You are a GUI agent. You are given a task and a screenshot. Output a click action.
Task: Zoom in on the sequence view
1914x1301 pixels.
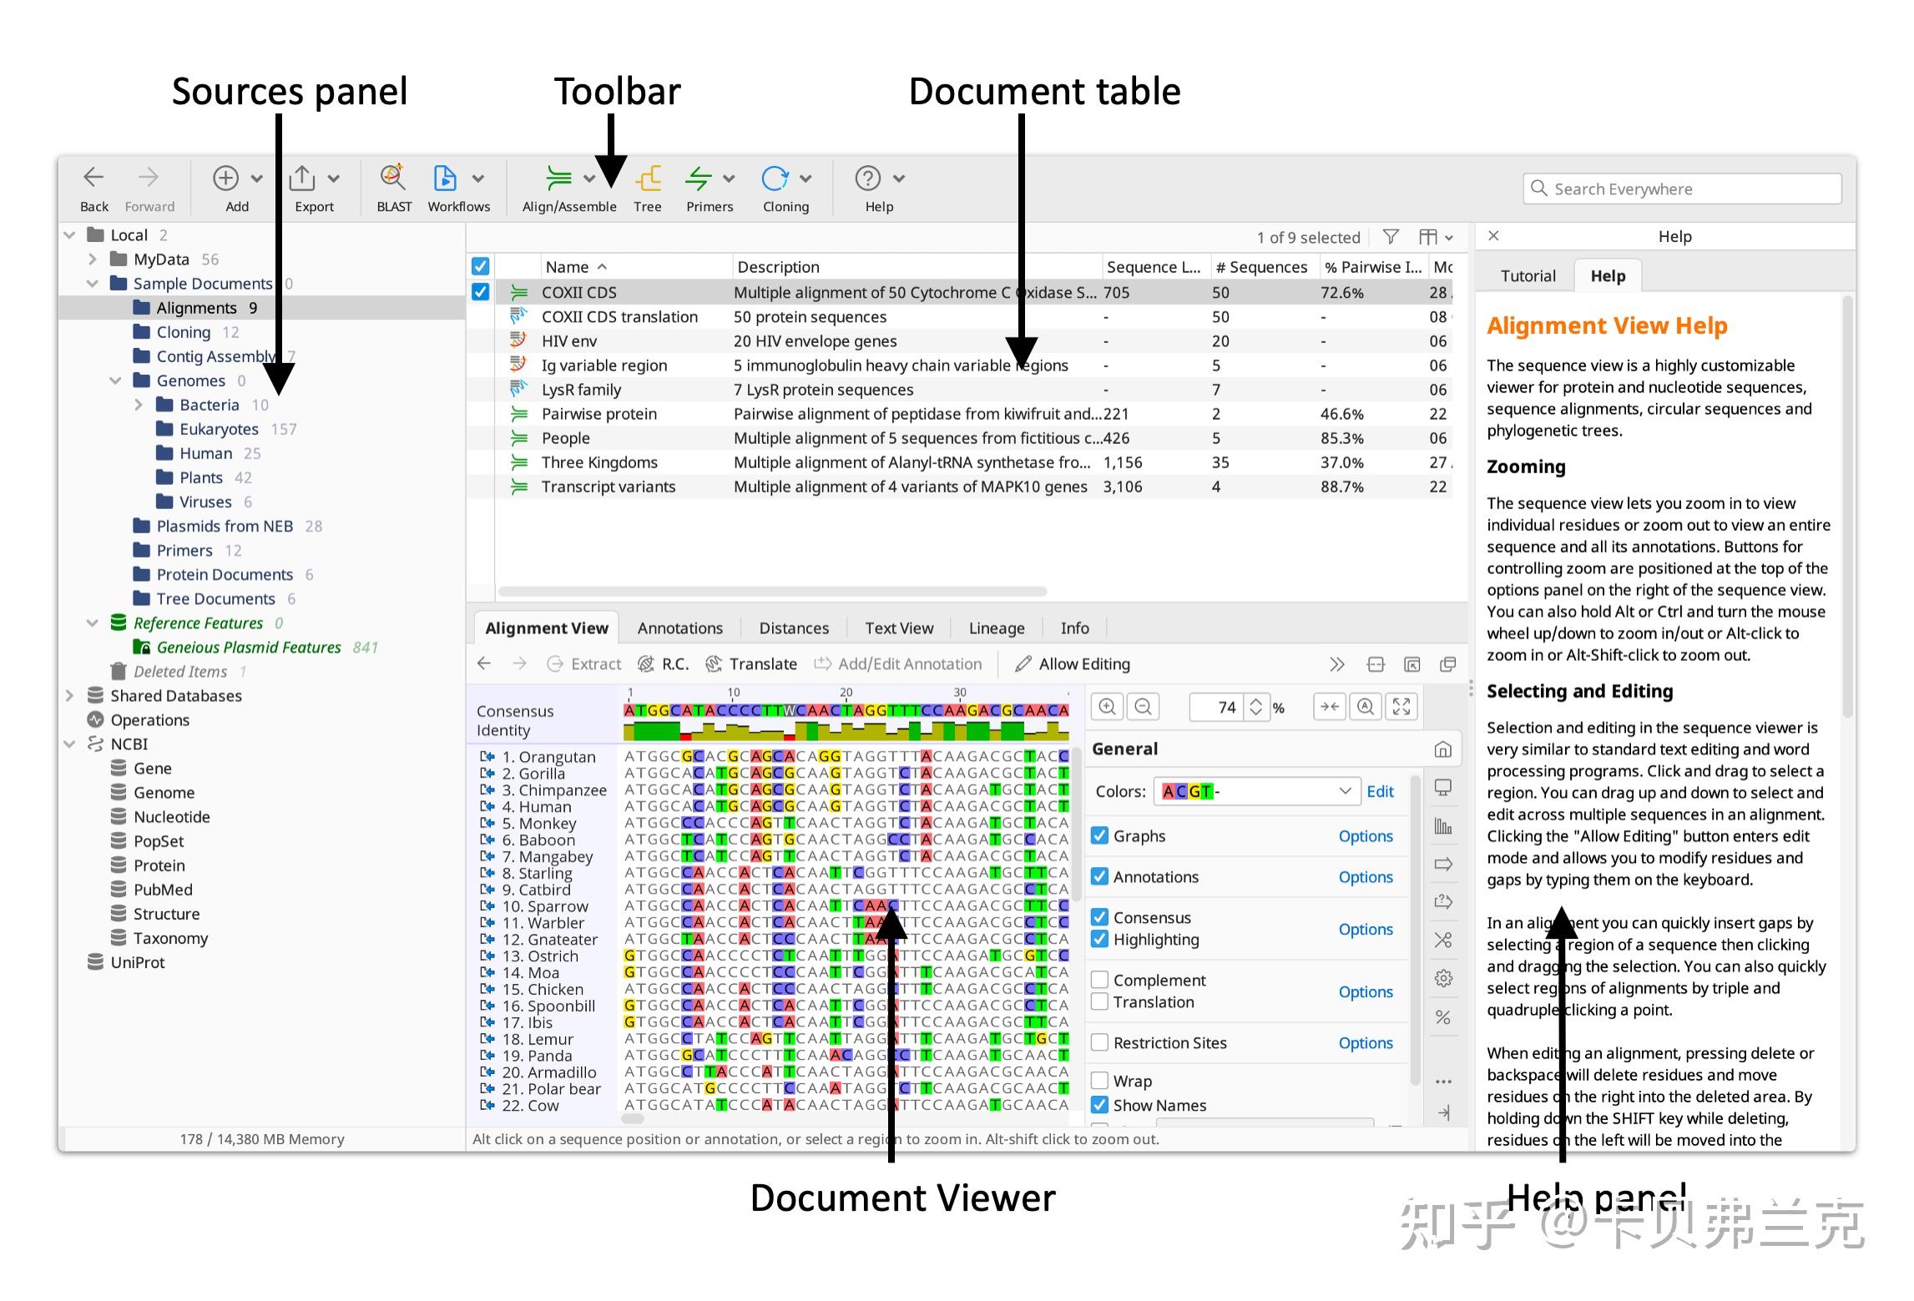tap(1107, 707)
